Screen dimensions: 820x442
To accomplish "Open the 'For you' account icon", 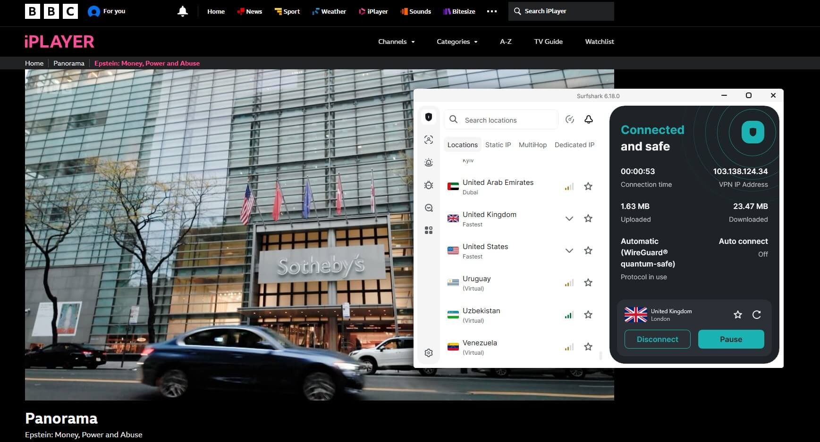I will [94, 11].
